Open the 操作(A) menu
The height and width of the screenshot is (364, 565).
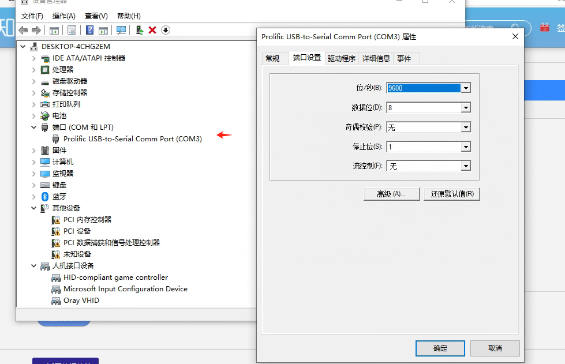click(64, 16)
